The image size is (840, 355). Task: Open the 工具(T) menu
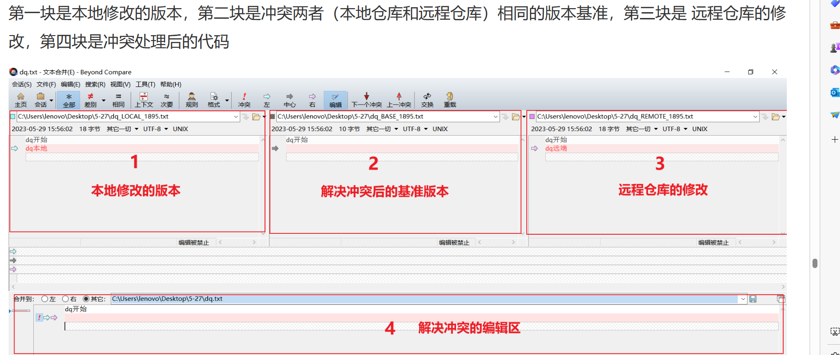pos(145,84)
